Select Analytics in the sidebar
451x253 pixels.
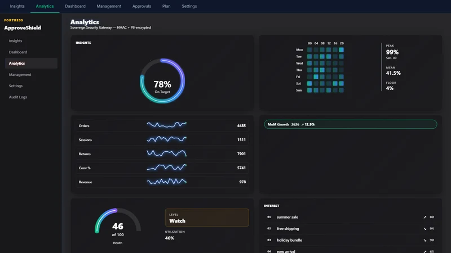point(31,64)
